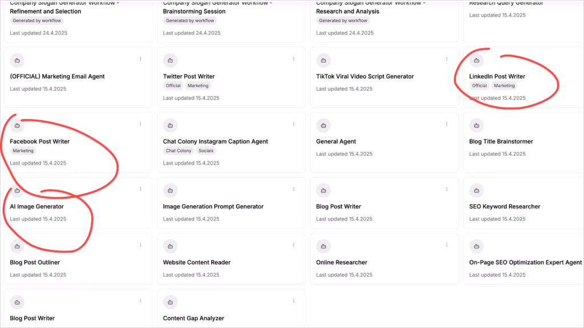Open the AI Image Generator agent
Viewport: 584px width, 328px height.
pos(36,206)
